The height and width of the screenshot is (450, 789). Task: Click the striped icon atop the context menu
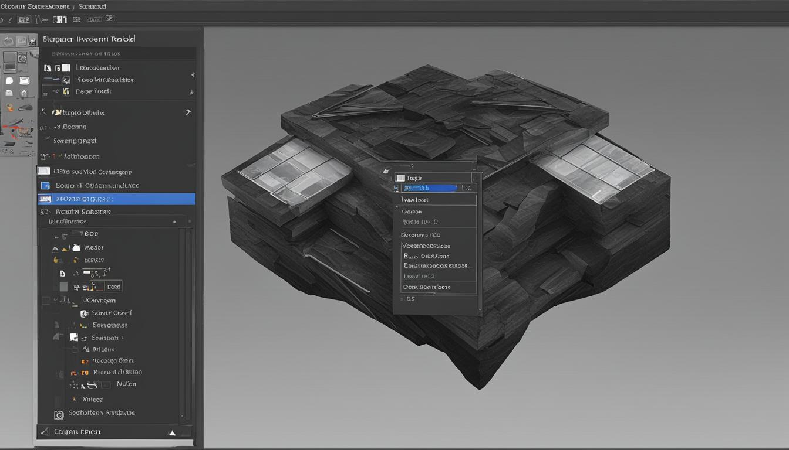click(x=400, y=178)
